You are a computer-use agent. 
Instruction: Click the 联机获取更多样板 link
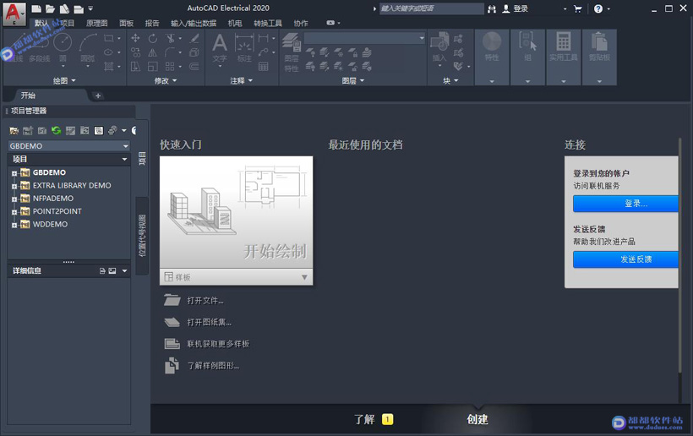pos(218,344)
